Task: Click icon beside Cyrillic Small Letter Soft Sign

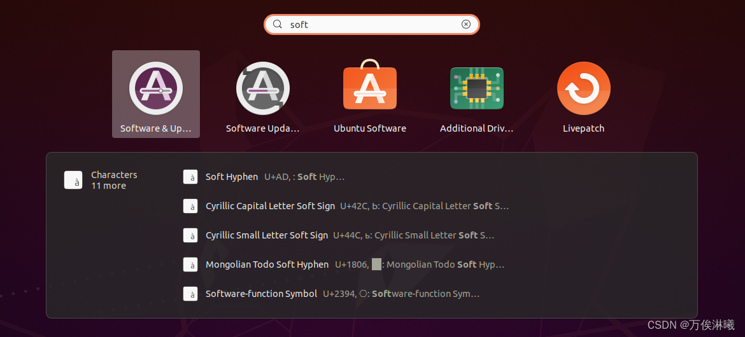Action: tap(190, 235)
